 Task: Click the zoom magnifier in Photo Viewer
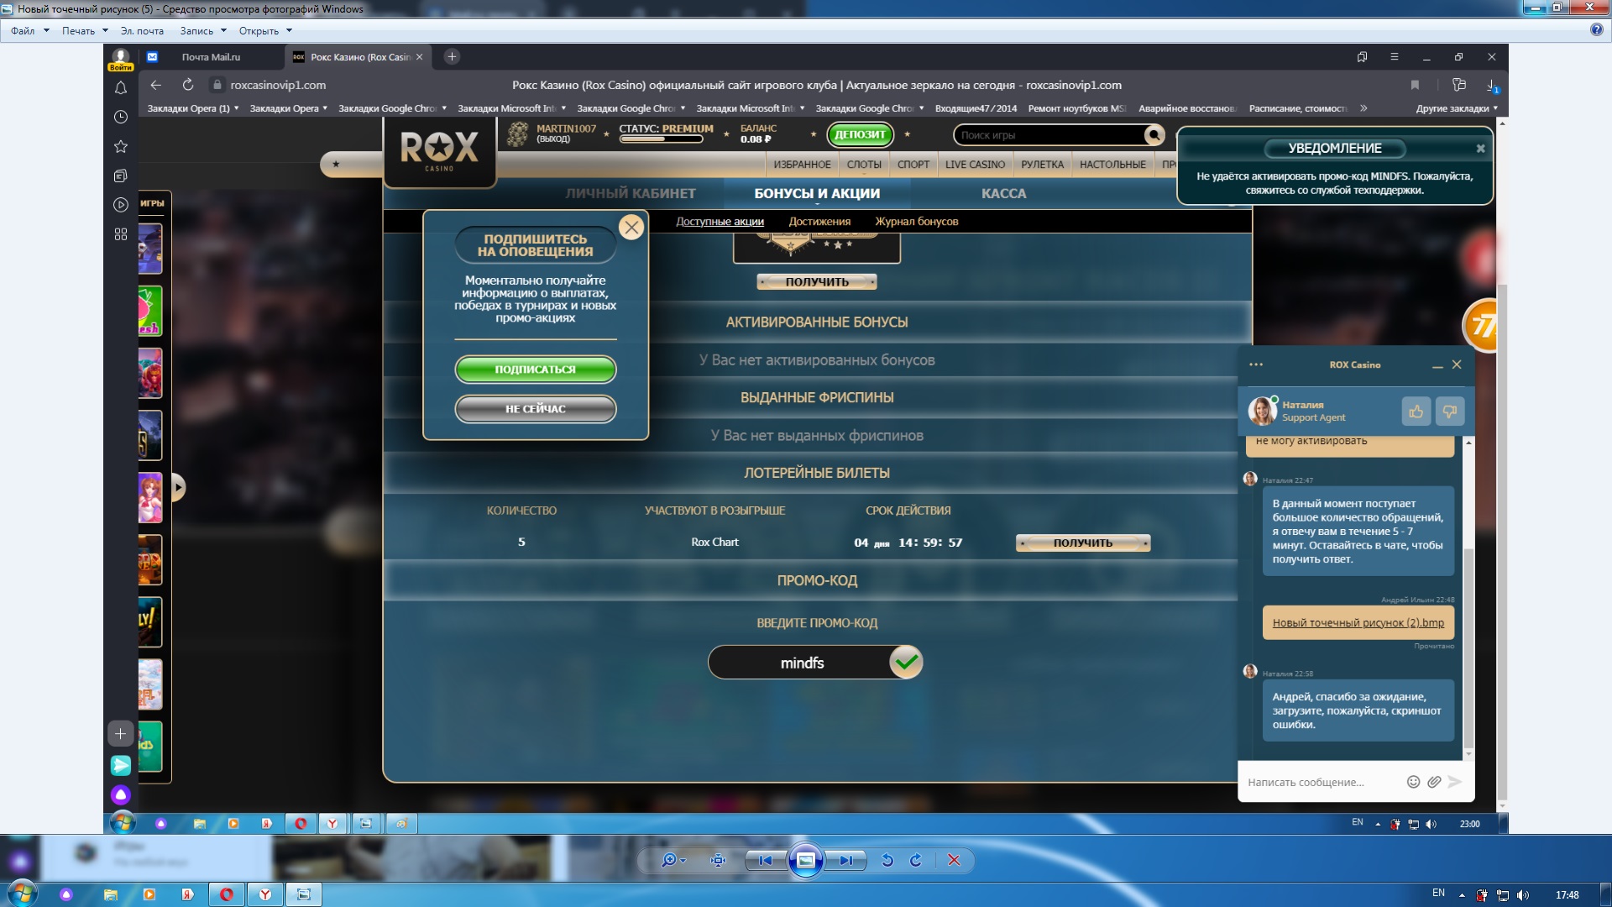669,860
